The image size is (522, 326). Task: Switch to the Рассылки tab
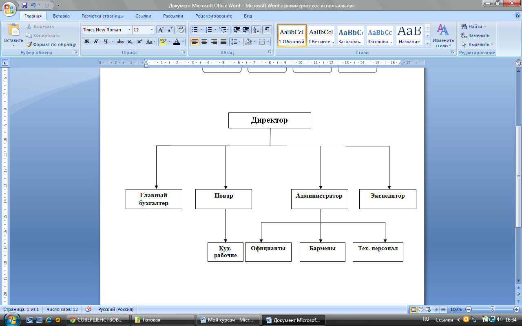[x=173, y=16]
